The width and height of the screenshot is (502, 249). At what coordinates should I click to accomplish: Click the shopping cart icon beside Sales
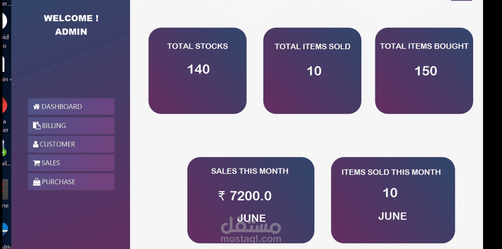36,163
